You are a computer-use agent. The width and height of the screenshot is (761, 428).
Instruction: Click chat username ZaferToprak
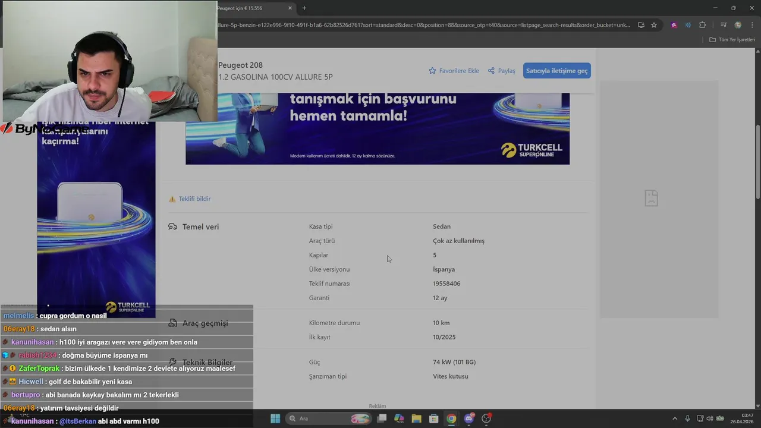click(x=39, y=369)
